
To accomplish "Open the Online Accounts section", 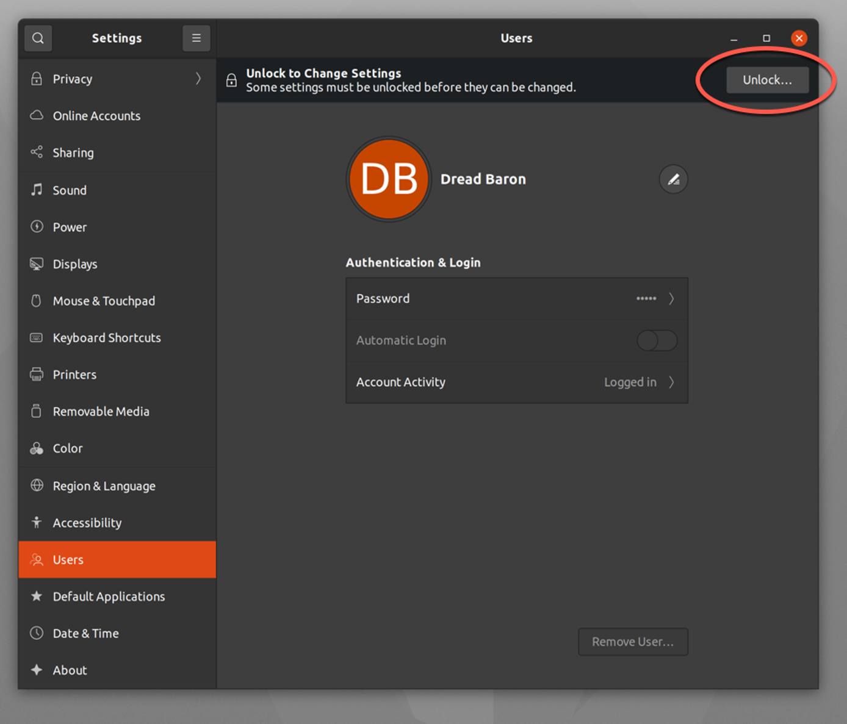I will click(x=96, y=115).
